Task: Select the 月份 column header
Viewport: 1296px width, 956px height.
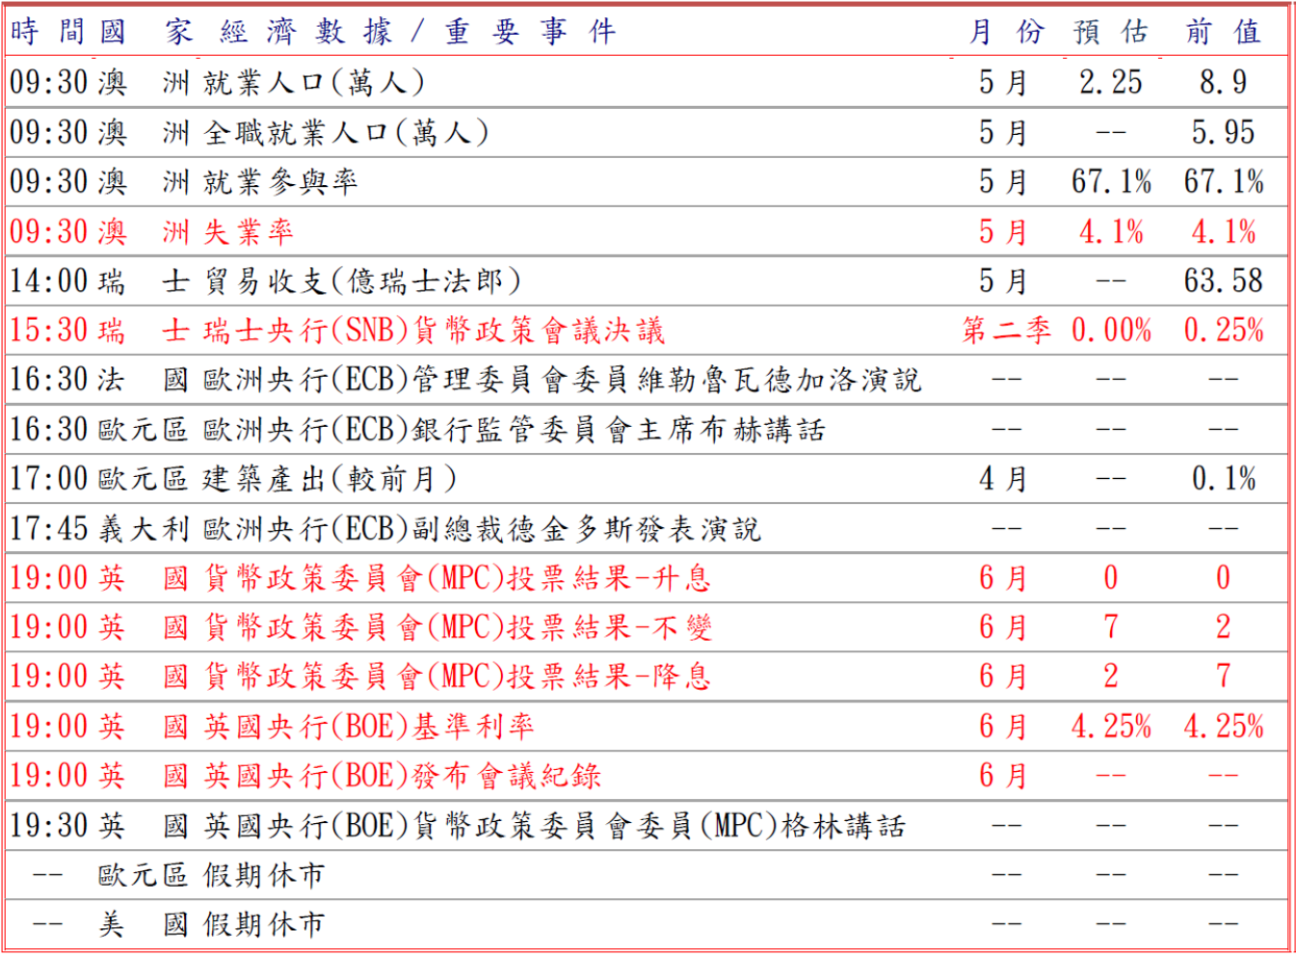Action: coord(1006,32)
